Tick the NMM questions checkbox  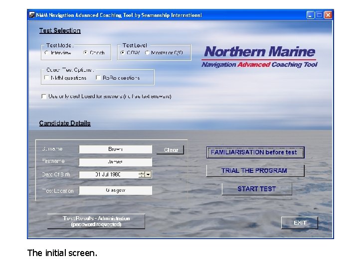point(46,78)
